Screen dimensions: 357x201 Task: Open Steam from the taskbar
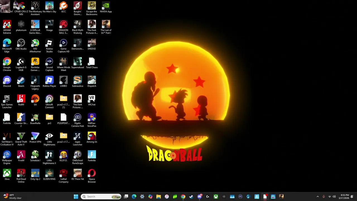(191, 197)
